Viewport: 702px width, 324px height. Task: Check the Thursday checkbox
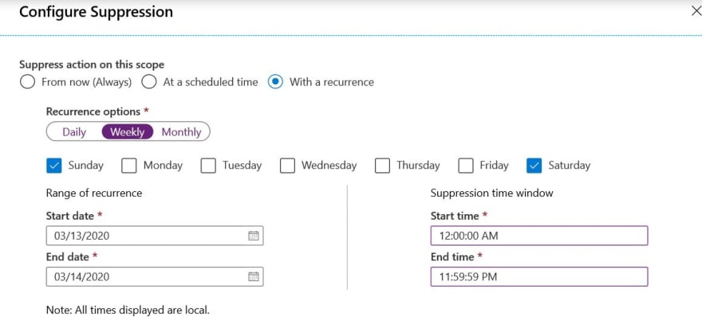pyautogui.click(x=382, y=166)
